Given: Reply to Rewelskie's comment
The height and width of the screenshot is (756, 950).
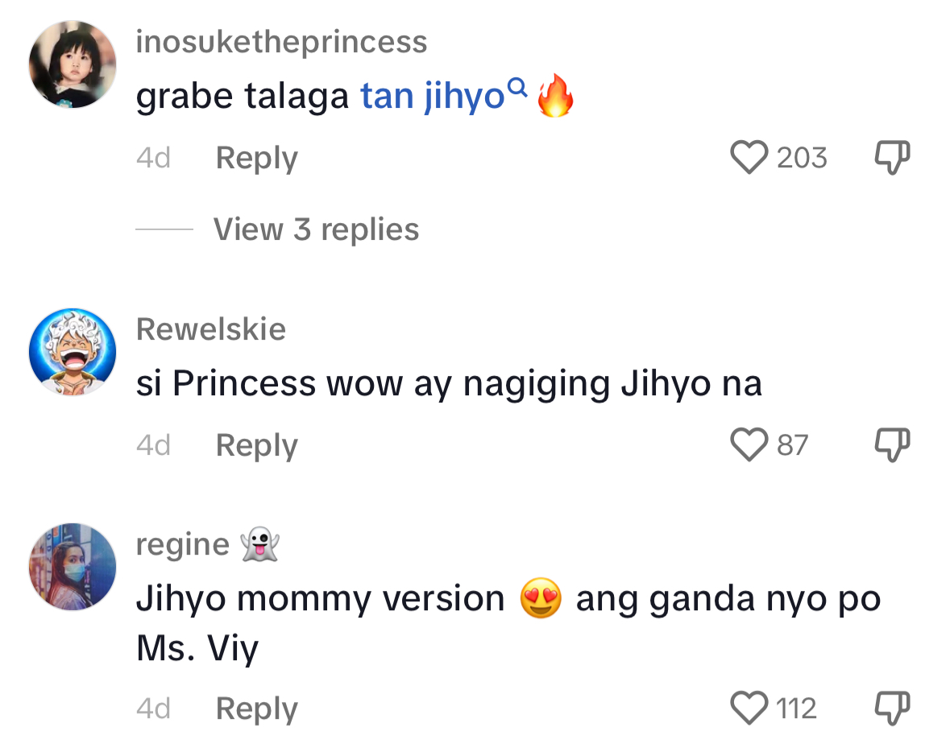Looking at the screenshot, I should tap(256, 444).
